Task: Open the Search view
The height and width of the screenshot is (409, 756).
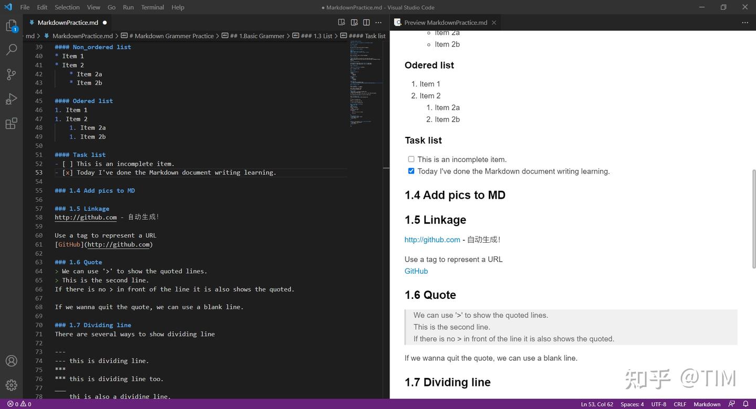Action: 11,49
